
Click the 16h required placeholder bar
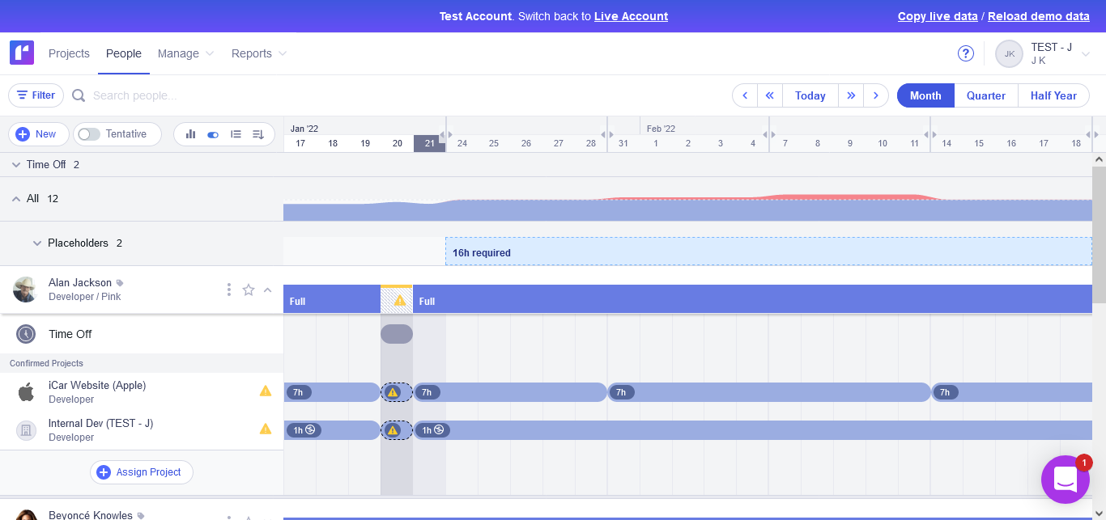tap(768, 252)
